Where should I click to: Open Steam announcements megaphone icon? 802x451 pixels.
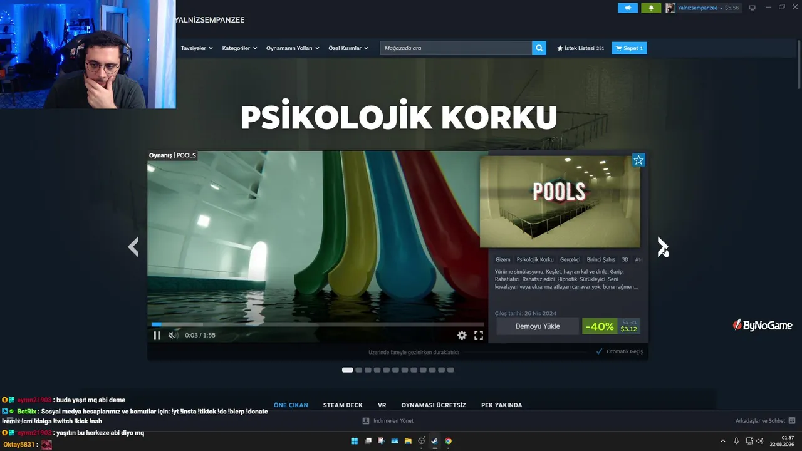point(627,8)
